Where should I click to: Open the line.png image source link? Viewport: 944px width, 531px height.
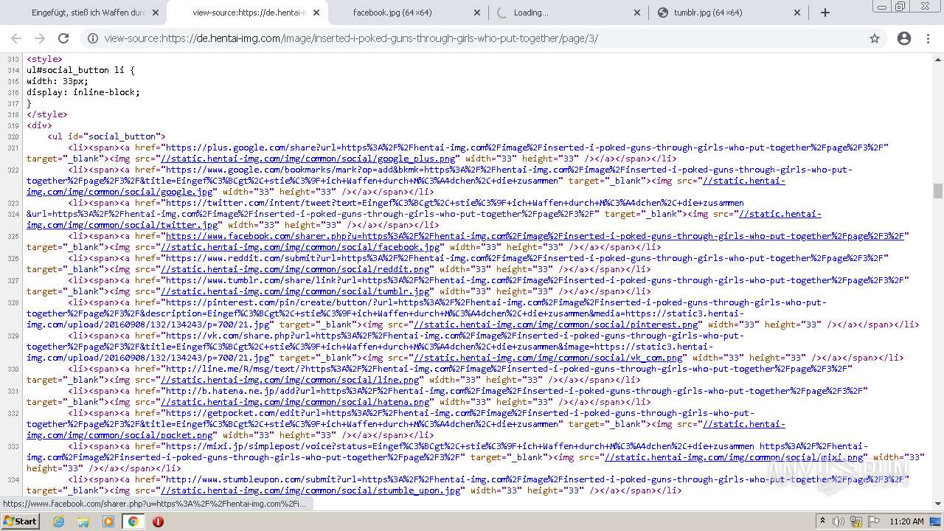coord(292,380)
